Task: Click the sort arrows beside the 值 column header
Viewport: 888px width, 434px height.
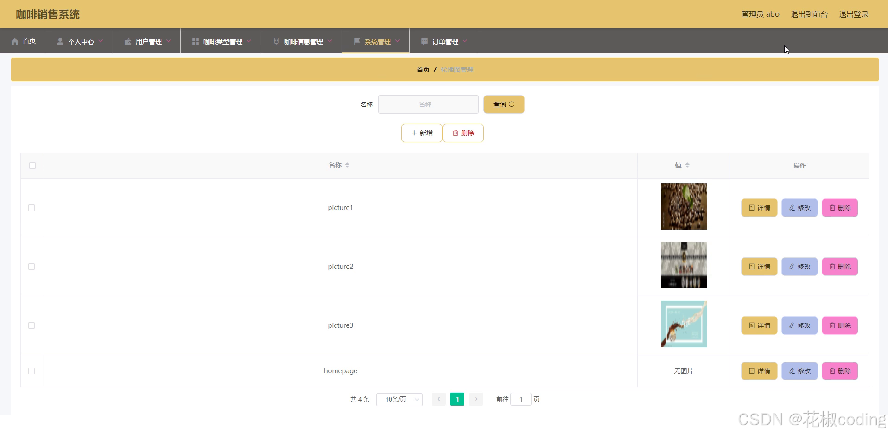Action: (x=687, y=165)
